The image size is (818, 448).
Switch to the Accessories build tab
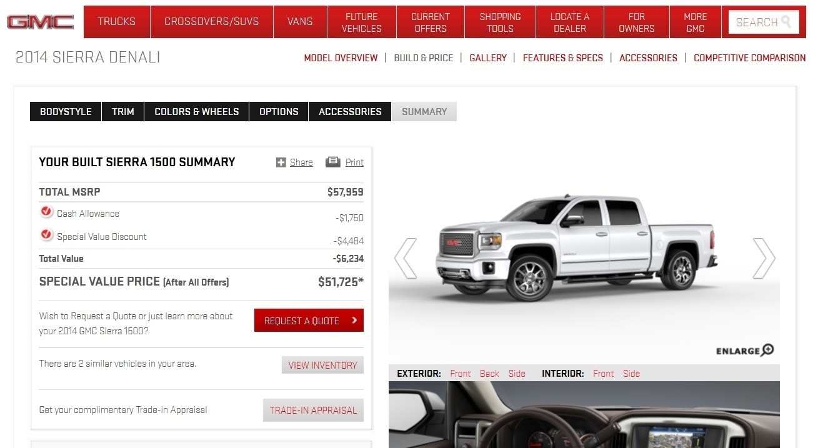pos(350,112)
